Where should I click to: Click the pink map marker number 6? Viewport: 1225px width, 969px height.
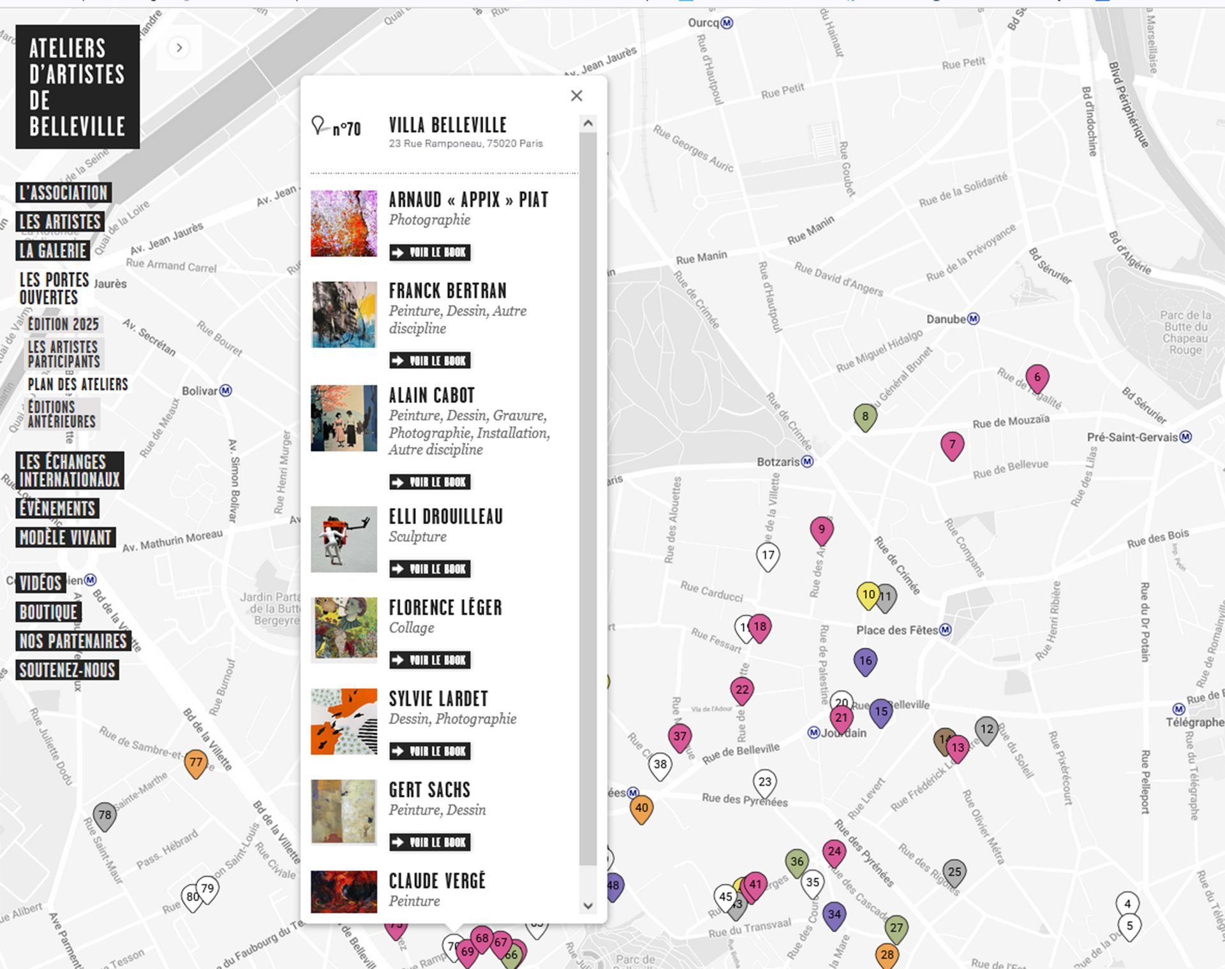(x=1037, y=377)
